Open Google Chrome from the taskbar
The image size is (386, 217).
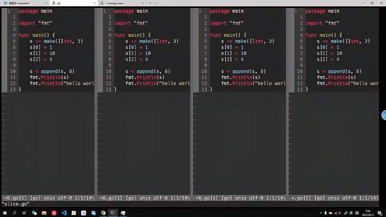(x=103, y=213)
